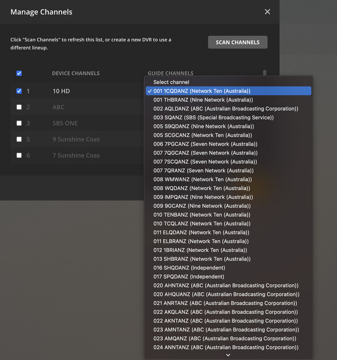Viewport: 337px width, 360px height.
Task: Enable the 9 Sunshine Coas channel
Action: pos(19,139)
